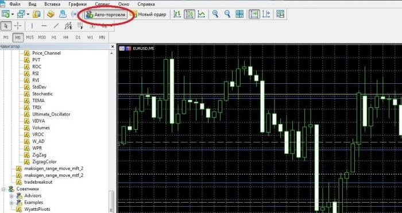402x213 pixels.
Task: Expand the Advisors folder
Action: tap(11, 196)
